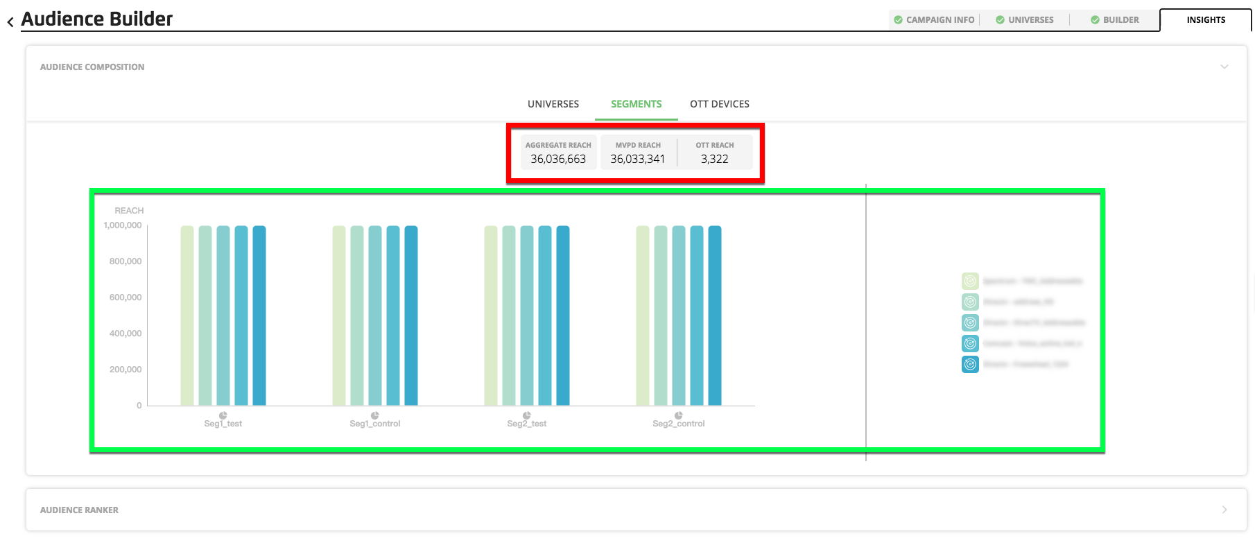The image size is (1255, 545).
Task: Open the Builder step tab
Action: [x=1115, y=20]
